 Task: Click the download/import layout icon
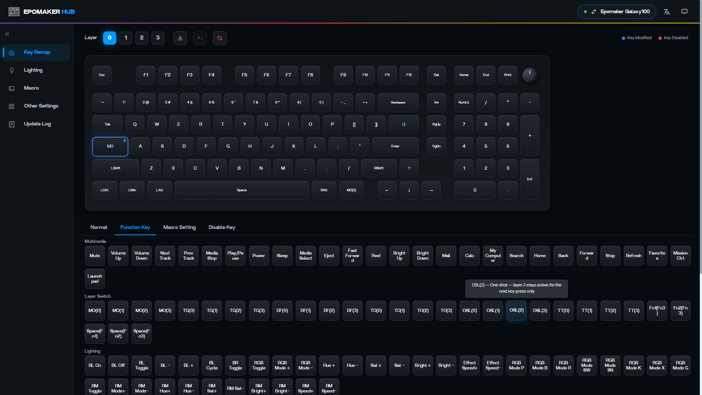(180, 38)
